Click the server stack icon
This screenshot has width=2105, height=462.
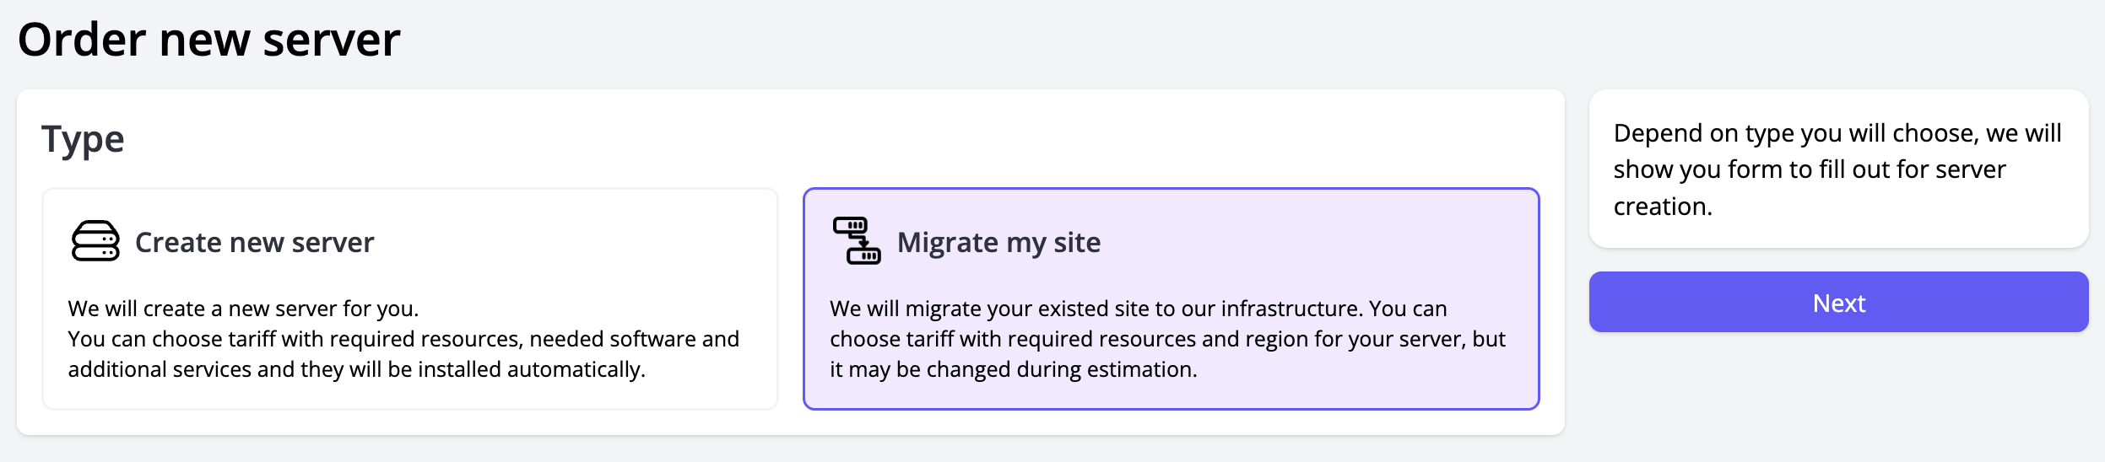[x=95, y=241]
